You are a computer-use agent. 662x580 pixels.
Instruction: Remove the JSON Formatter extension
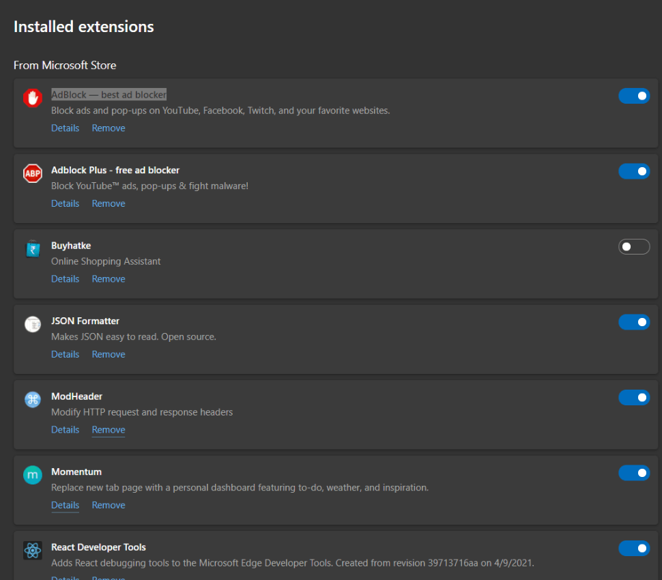pyautogui.click(x=109, y=354)
